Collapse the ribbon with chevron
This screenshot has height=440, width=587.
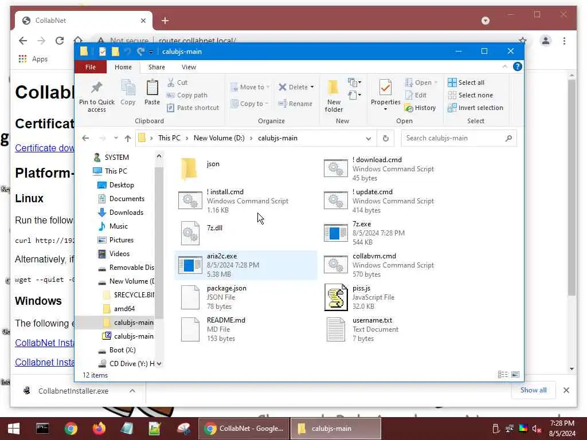pyautogui.click(x=504, y=66)
